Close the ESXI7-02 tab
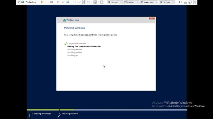213x119 pixels. pyautogui.click(x=137, y=2)
